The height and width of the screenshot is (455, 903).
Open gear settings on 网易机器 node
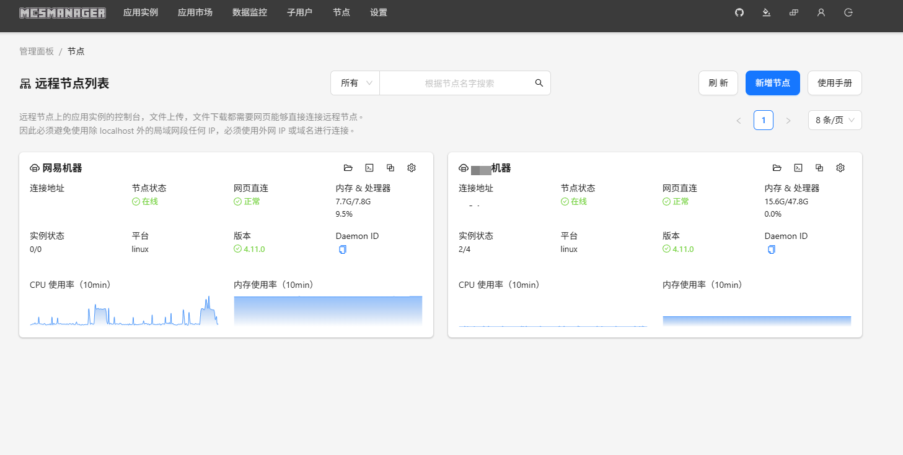click(x=412, y=168)
